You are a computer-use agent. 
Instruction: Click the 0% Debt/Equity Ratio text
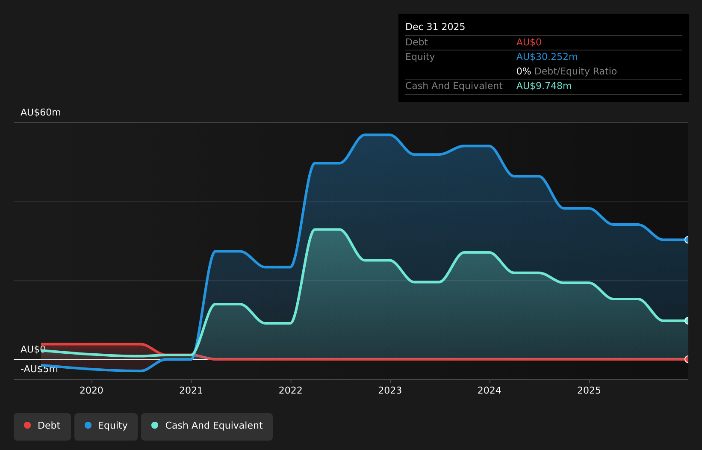(566, 71)
